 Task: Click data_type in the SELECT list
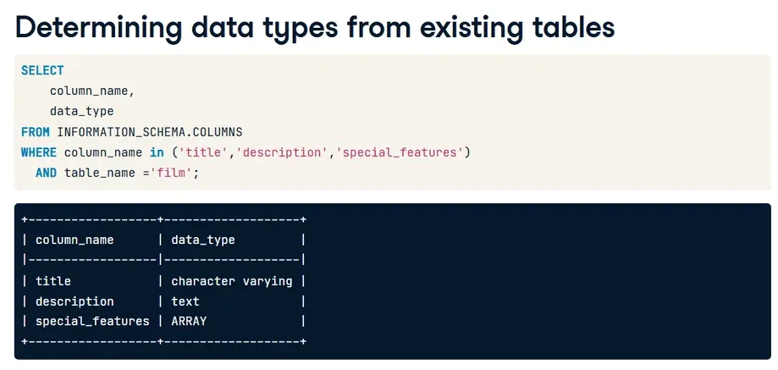(81, 111)
